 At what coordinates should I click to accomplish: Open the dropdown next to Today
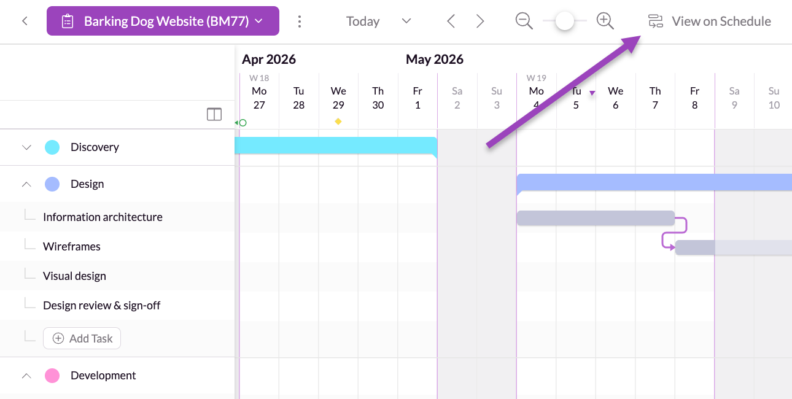(406, 21)
